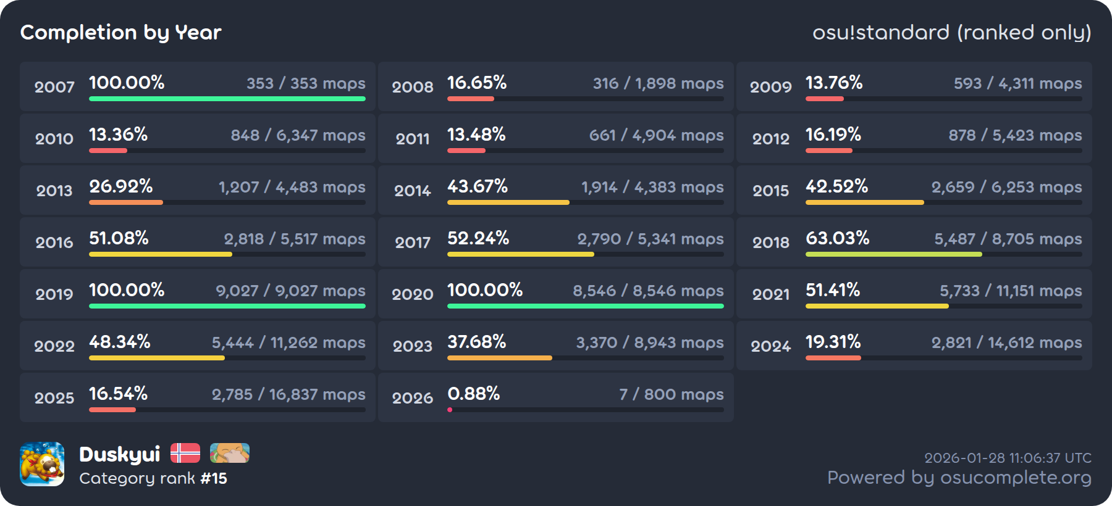
Task: Select the Category rank #15 label
Action: pos(153,478)
